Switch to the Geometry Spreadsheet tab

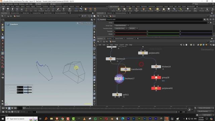(x=60, y=13)
